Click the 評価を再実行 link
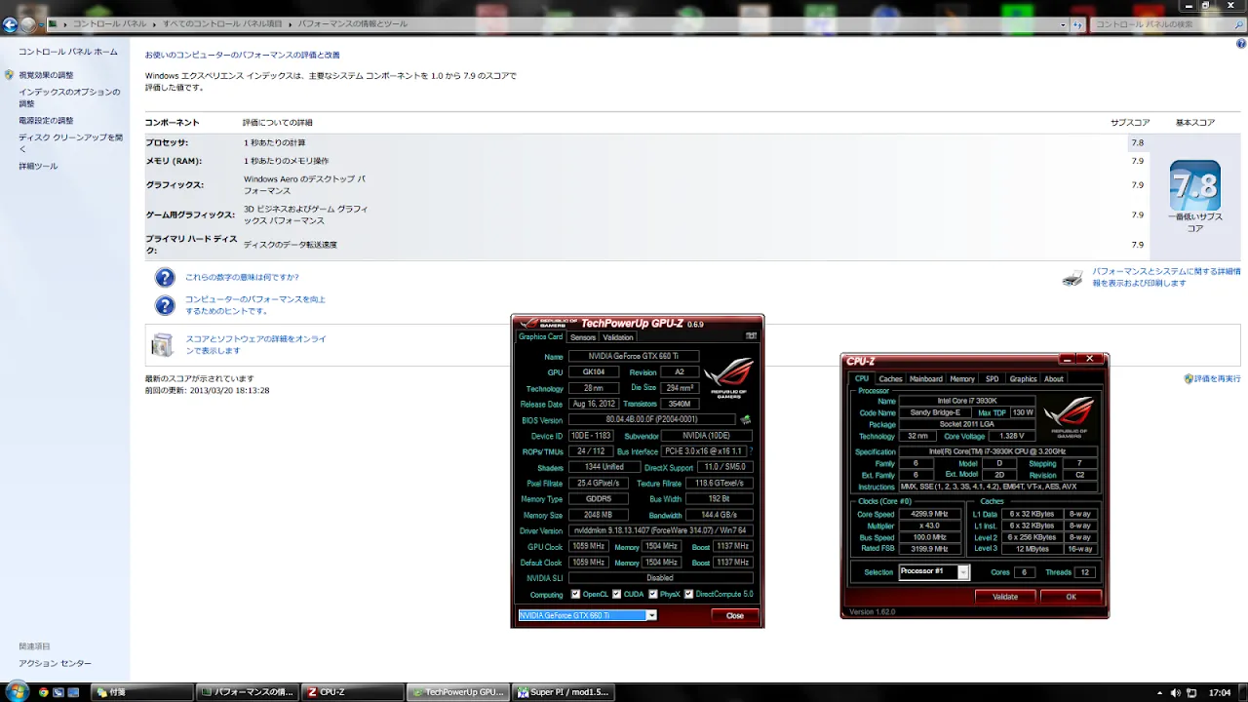 click(1217, 378)
